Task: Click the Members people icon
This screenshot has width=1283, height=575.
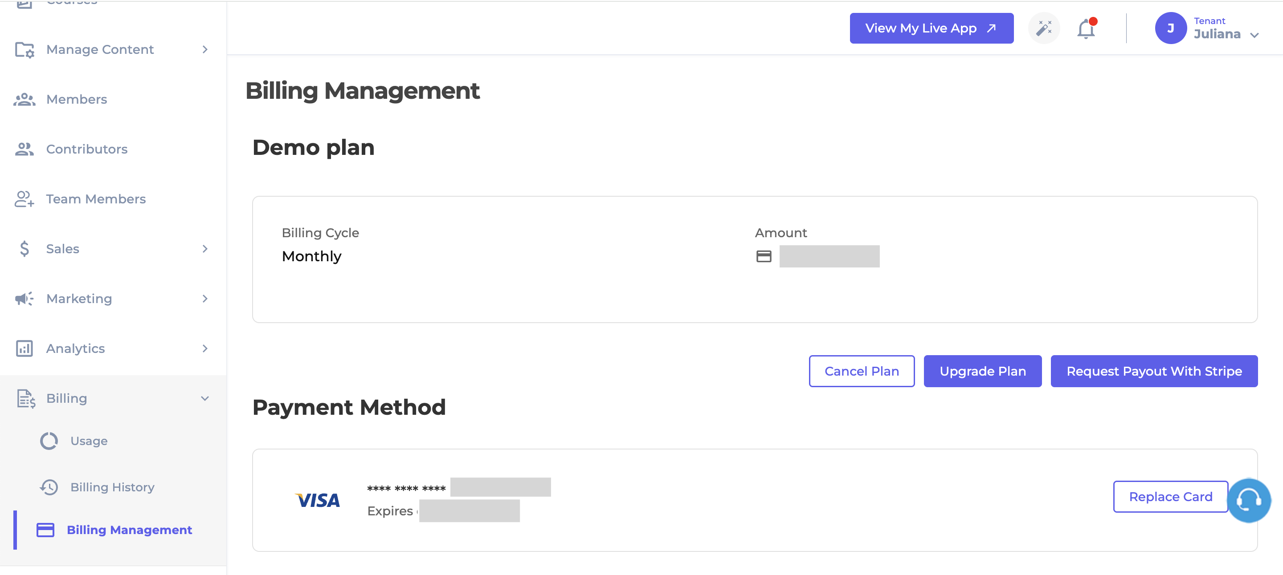Action: click(x=24, y=100)
